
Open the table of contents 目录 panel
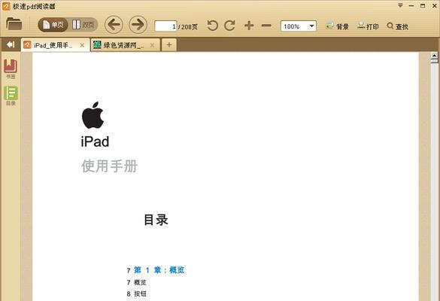pos(11,96)
